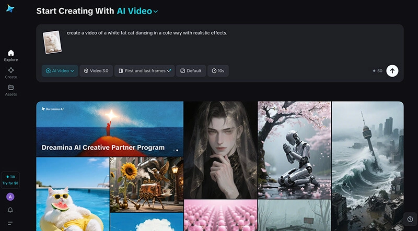Screen dimensions: 418x231
Task: Open the praying robot cherry blossom image
Action: click(x=295, y=150)
